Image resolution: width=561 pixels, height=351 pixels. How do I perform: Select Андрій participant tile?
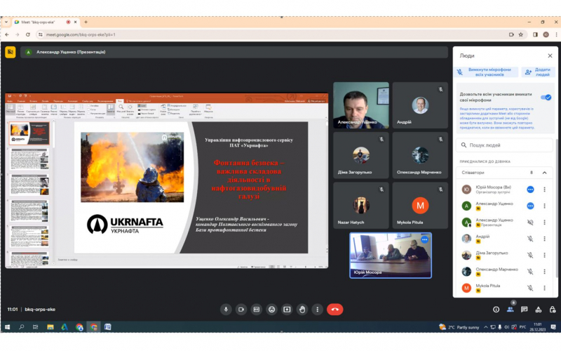coord(420,105)
